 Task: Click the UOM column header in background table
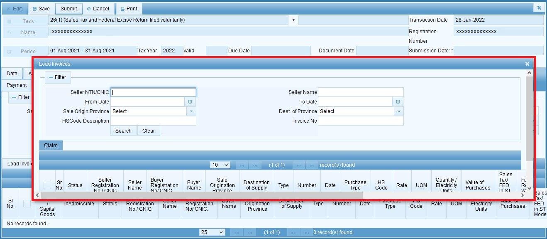[456, 204]
